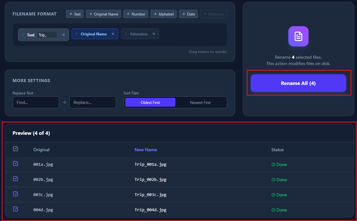Select original filename 003c.jpg
The height and width of the screenshot is (221, 357).
click(x=43, y=195)
